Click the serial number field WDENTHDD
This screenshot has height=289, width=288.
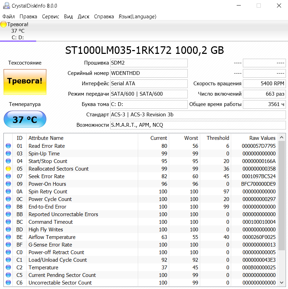(149, 73)
